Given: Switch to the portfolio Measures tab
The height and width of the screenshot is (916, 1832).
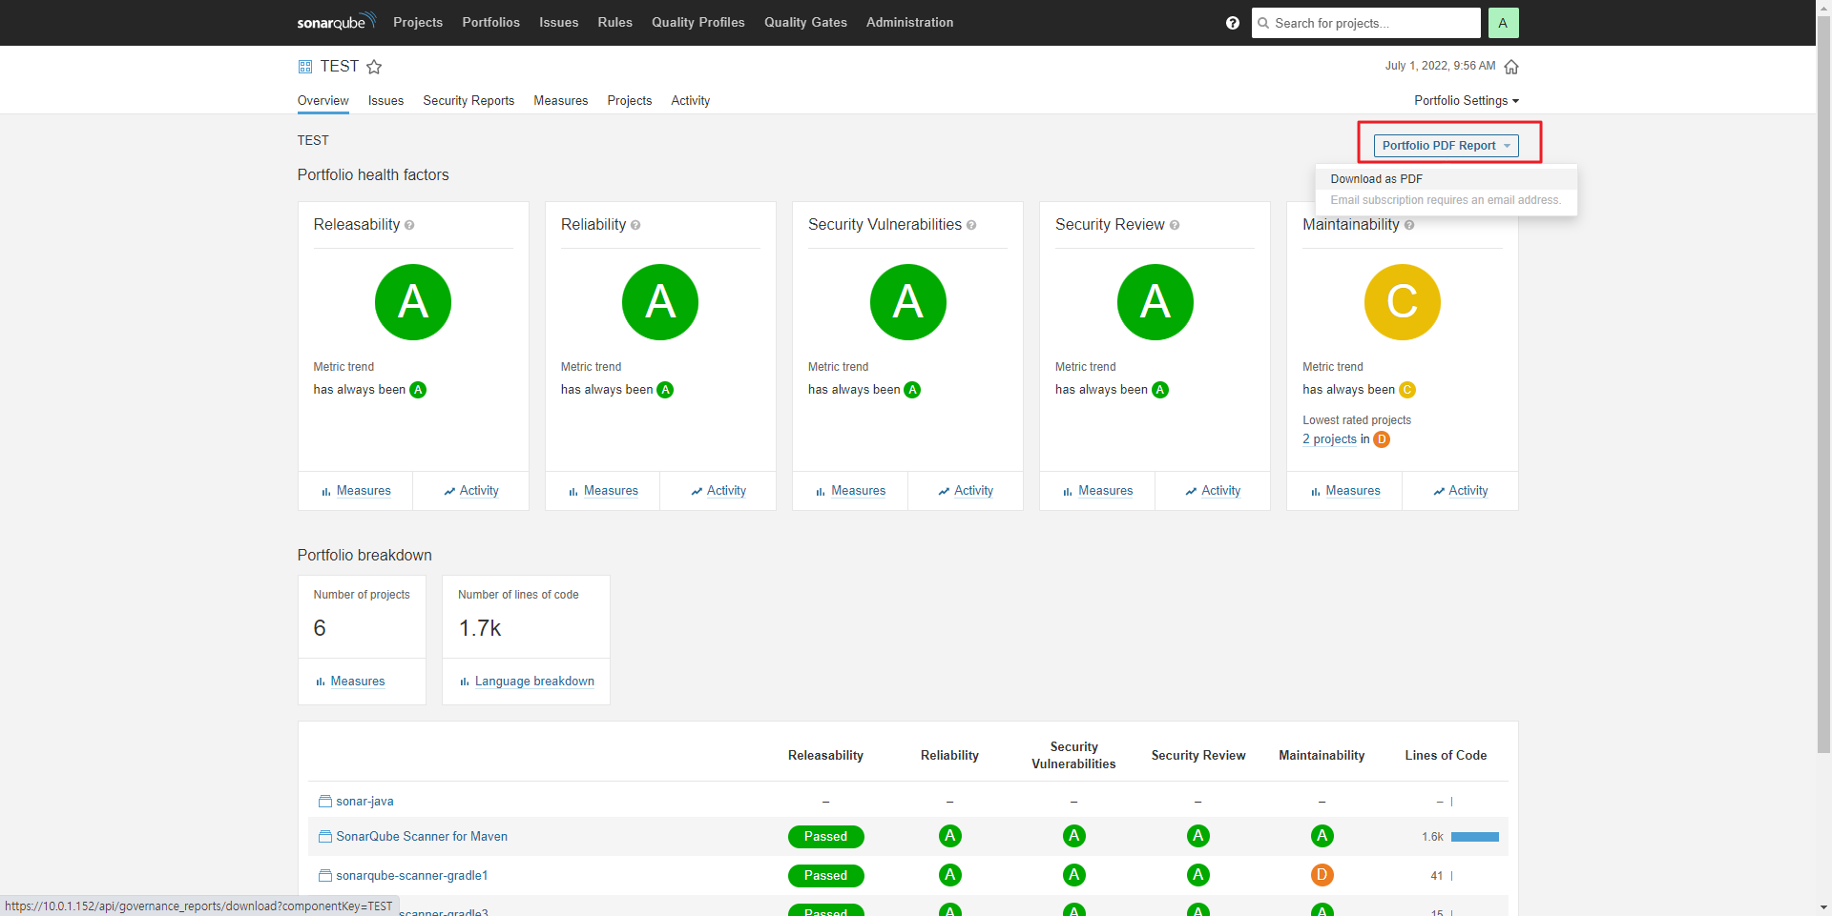Looking at the screenshot, I should tap(561, 101).
